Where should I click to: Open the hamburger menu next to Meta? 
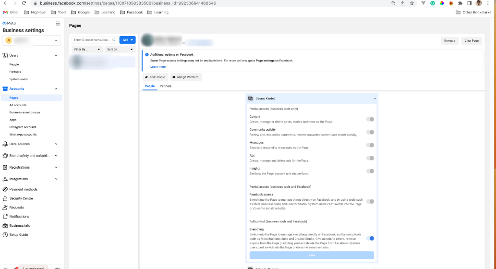point(58,24)
